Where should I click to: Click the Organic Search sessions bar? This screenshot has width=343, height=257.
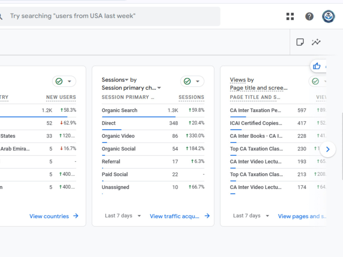(x=139, y=117)
